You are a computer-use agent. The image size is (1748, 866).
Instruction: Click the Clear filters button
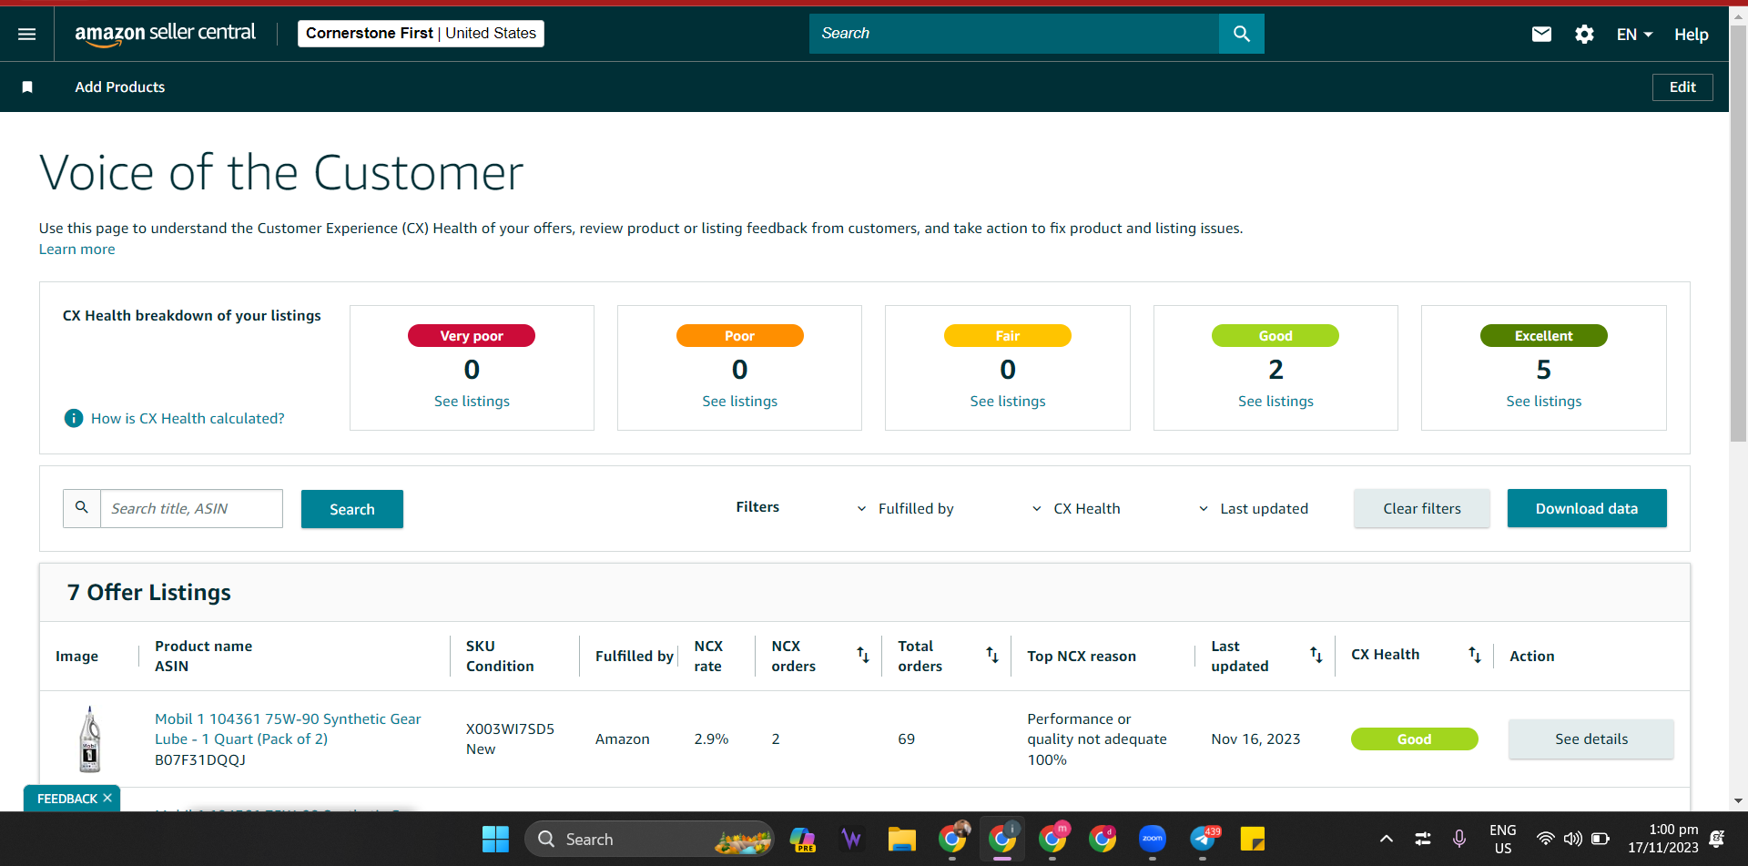[x=1422, y=508]
